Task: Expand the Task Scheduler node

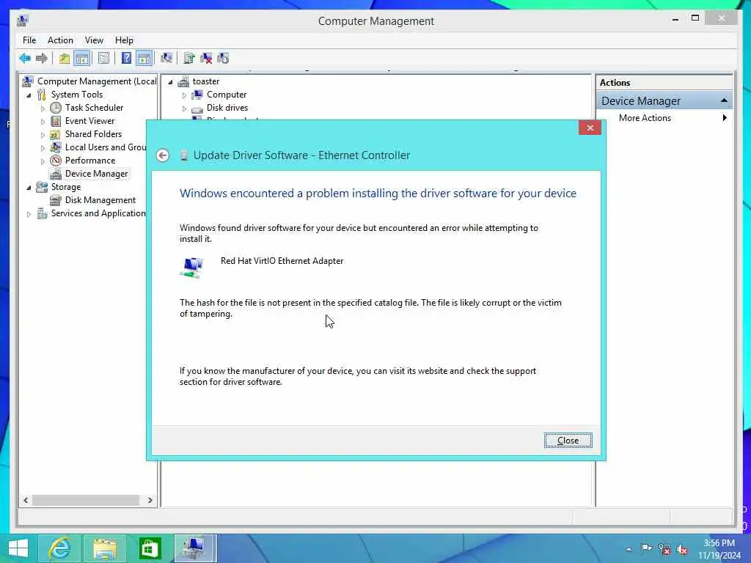Action: 43,108
